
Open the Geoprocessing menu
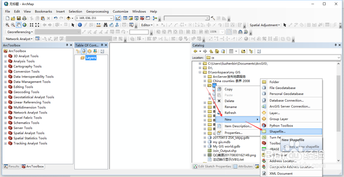point(97,11)
